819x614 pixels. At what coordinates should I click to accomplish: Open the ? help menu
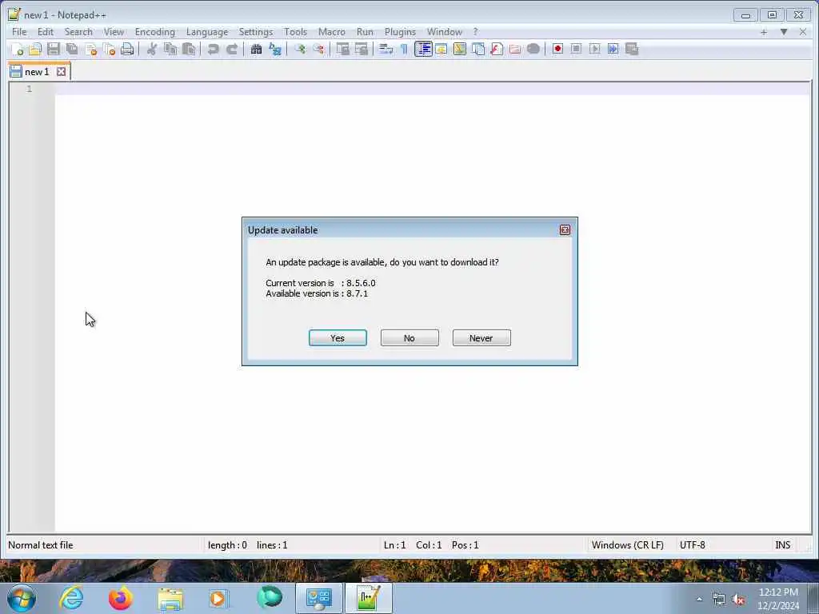tap(475, 32)
